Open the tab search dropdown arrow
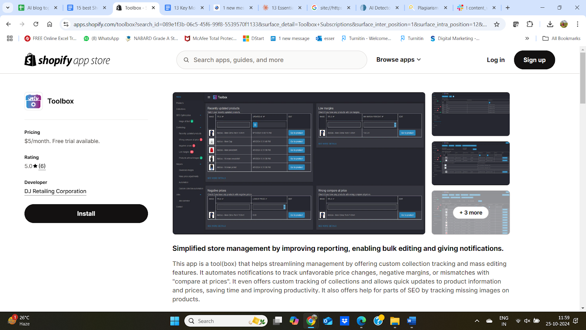This screenshot has width=586, height=330. (8, 8)
